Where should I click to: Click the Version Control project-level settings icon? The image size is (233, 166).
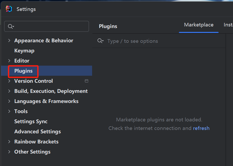87,81
